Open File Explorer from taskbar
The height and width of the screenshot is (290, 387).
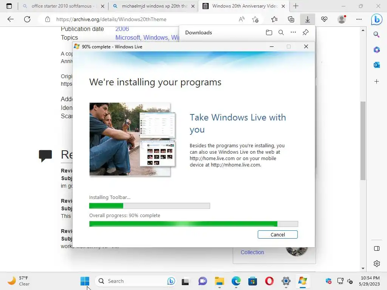coord(219,281)
